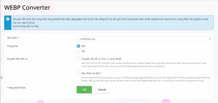
Task: Select the Tắt radio button
Action: click(78, 51)
